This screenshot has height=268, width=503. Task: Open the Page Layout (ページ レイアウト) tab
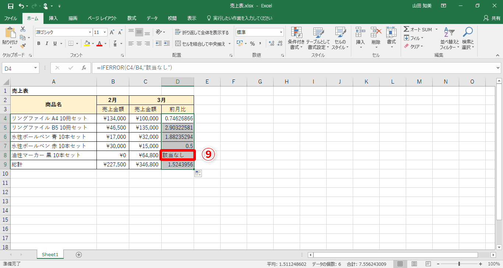(x=102, y=18)
